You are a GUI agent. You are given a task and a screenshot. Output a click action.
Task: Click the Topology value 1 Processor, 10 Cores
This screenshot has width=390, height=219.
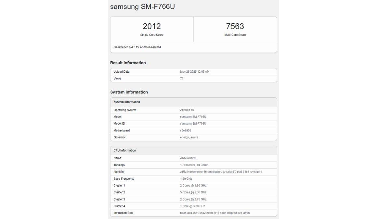[x=194, y=165]
